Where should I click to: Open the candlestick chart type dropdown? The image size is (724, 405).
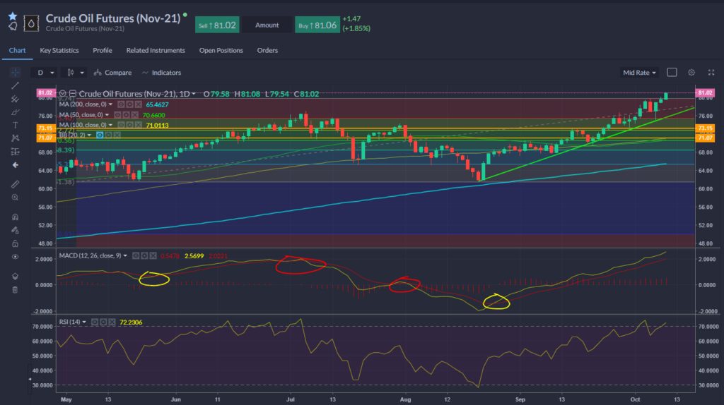pyautogui.click(x=74, y=73)
